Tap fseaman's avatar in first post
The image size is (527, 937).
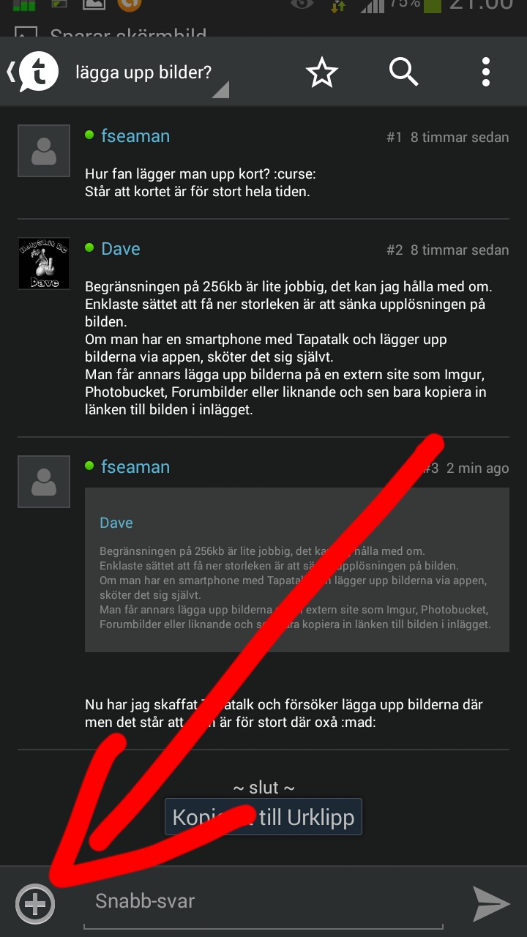click(x=44, y=151)
